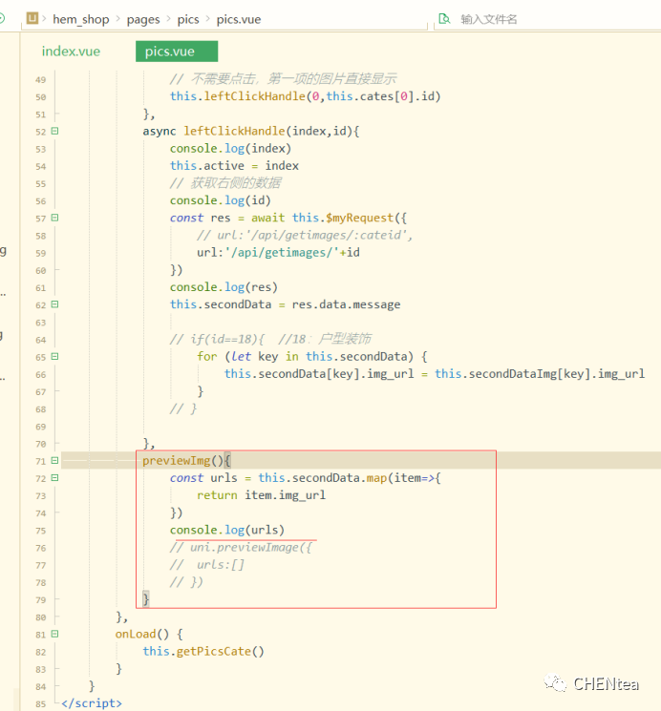
Task: Click the closing script tag on line 85
Action: 91,703
